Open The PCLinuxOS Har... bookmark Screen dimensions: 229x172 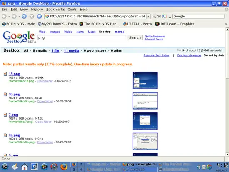[x=100, y=24]
